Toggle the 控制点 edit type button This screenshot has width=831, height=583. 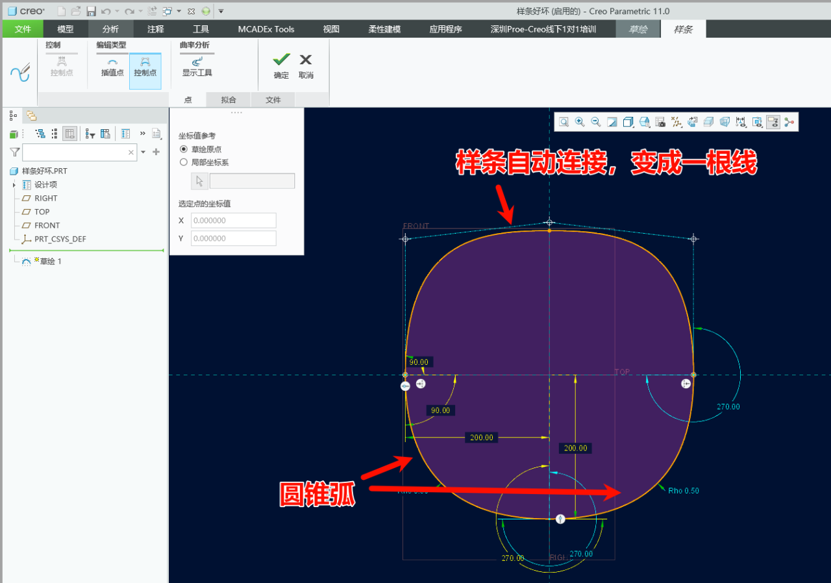point(145,66)
